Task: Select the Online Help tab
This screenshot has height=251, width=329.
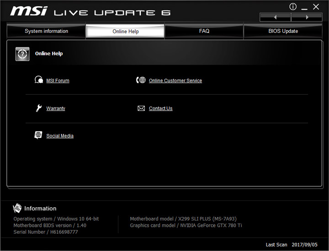Action: pos(126,31)
